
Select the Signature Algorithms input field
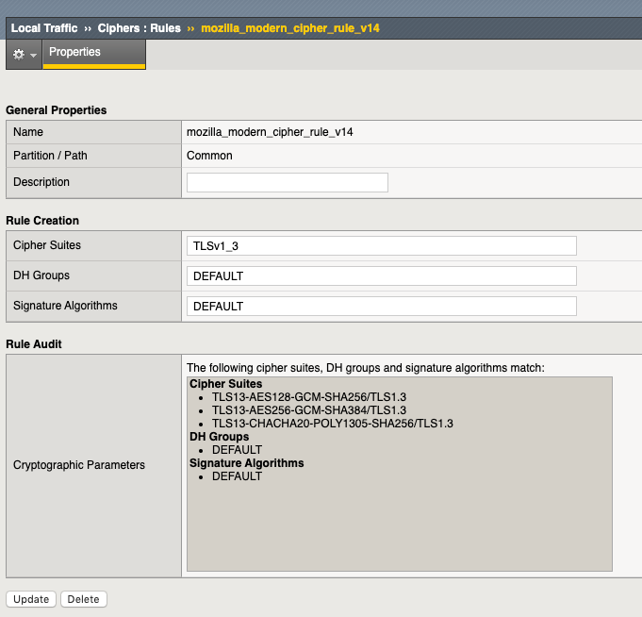[382, 306]
